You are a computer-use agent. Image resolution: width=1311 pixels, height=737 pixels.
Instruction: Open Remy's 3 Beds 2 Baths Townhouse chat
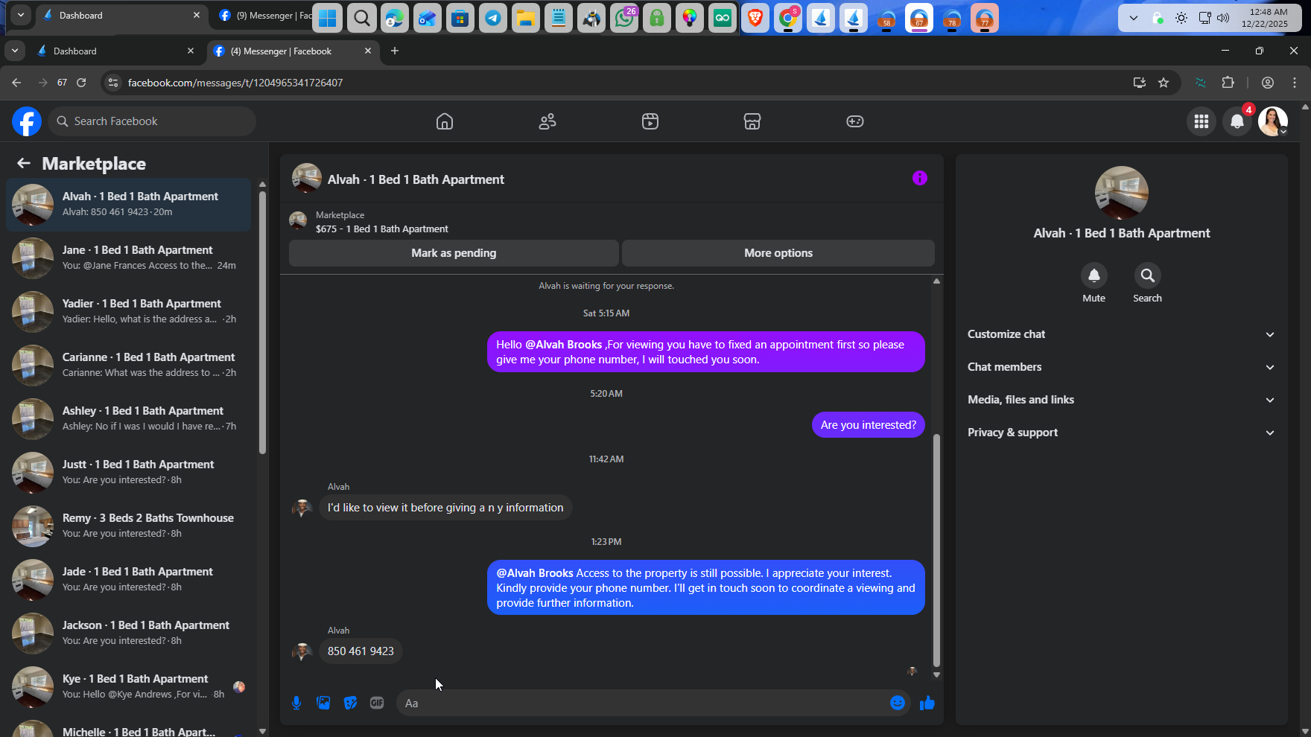[128, 526]
